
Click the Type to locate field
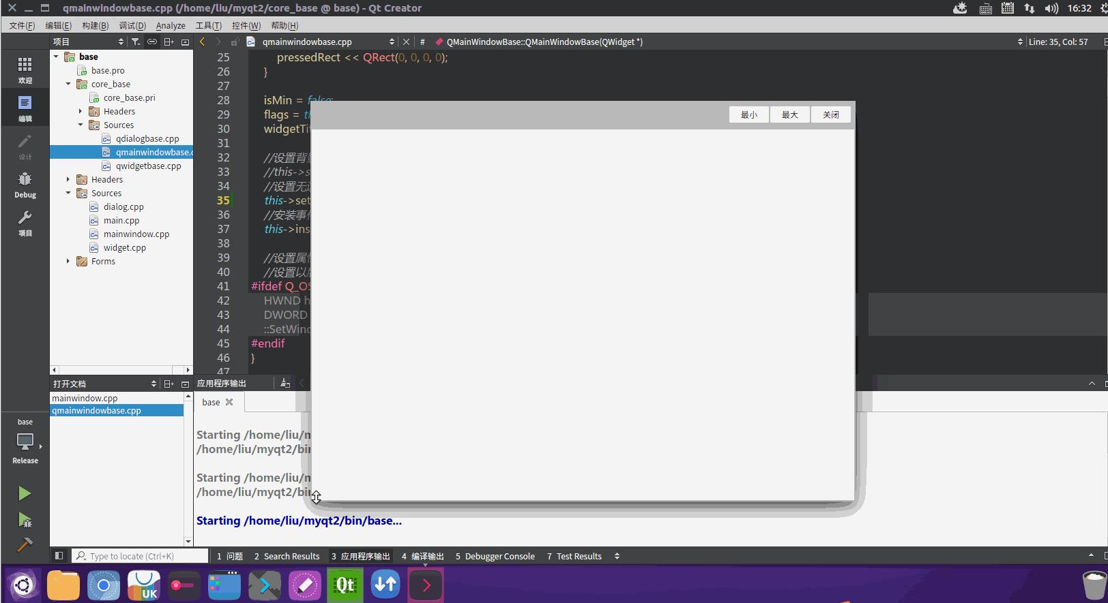[141, 556]
